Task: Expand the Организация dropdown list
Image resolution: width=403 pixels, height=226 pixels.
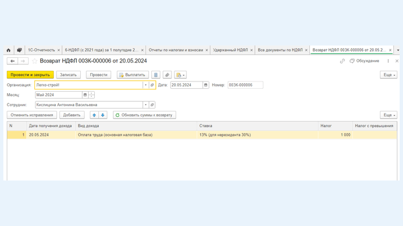Action: point(145,85)
